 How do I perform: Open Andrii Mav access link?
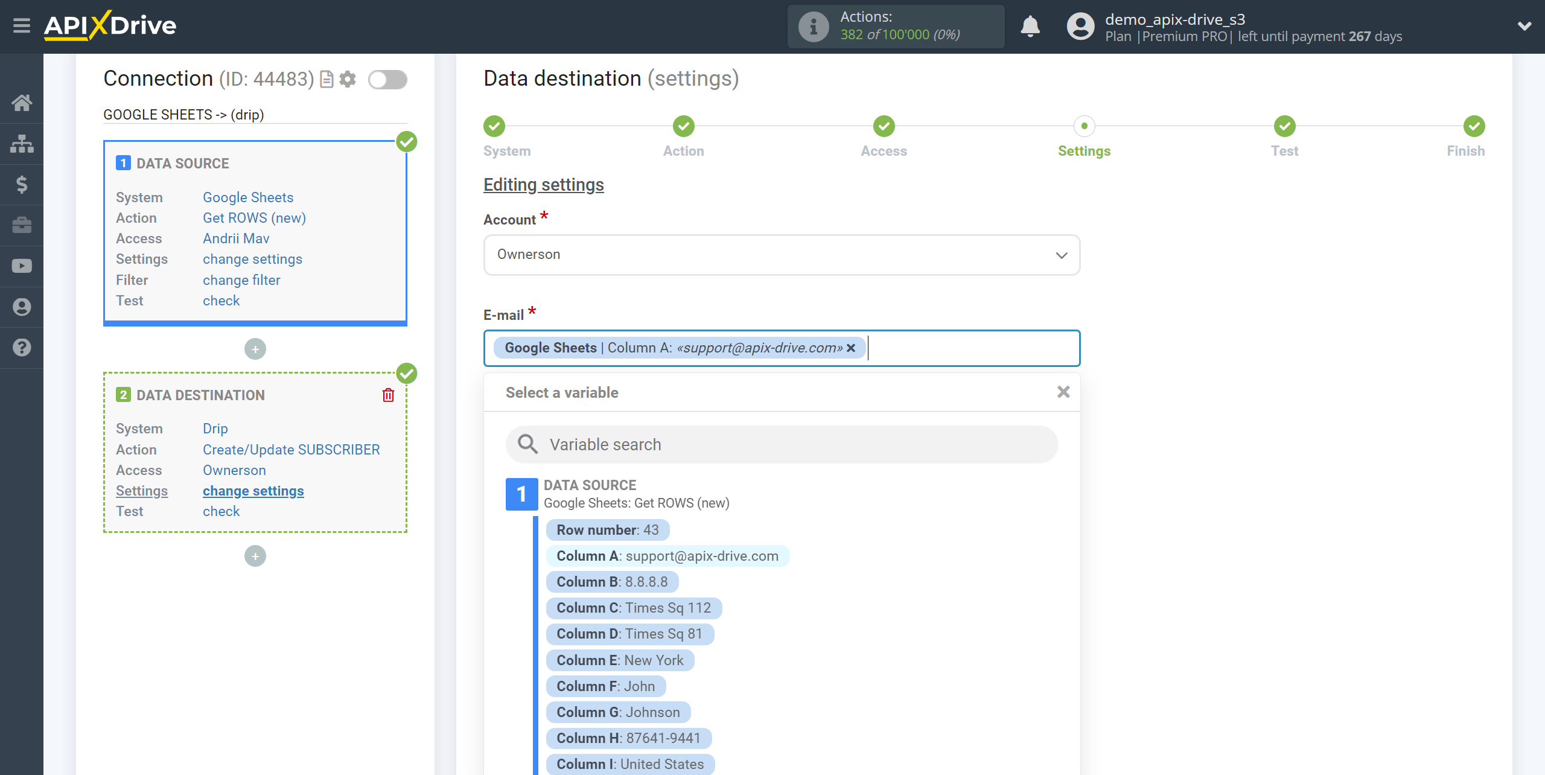[x=236, y=238]
